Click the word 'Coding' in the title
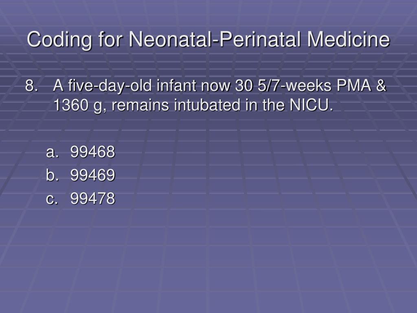 59,40
